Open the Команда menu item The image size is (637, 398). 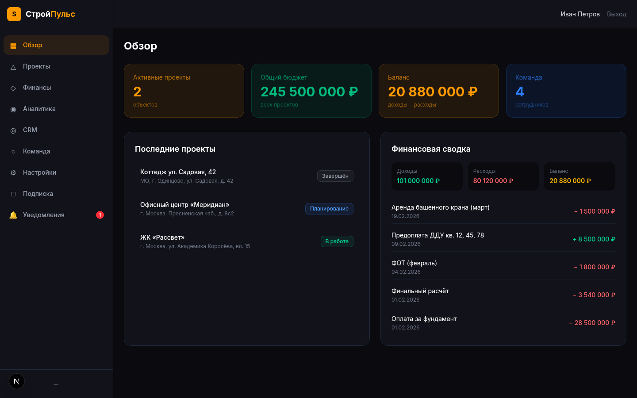click(x=36, y=151)
